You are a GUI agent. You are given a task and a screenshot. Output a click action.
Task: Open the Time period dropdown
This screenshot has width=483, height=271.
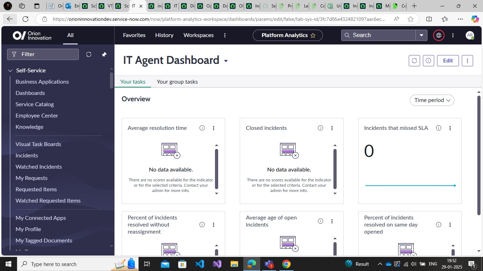(432, 100)
